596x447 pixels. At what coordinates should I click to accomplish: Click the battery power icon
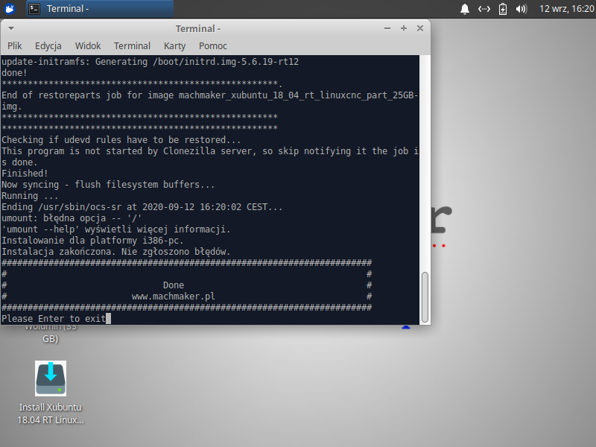(503, 9)
